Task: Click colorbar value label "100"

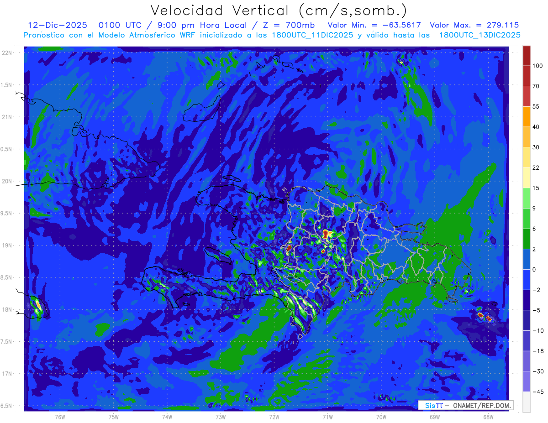Action: (x=537, y=66)
